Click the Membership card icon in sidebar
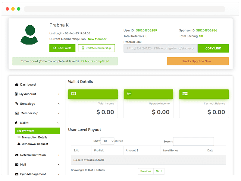 (17, 113)
